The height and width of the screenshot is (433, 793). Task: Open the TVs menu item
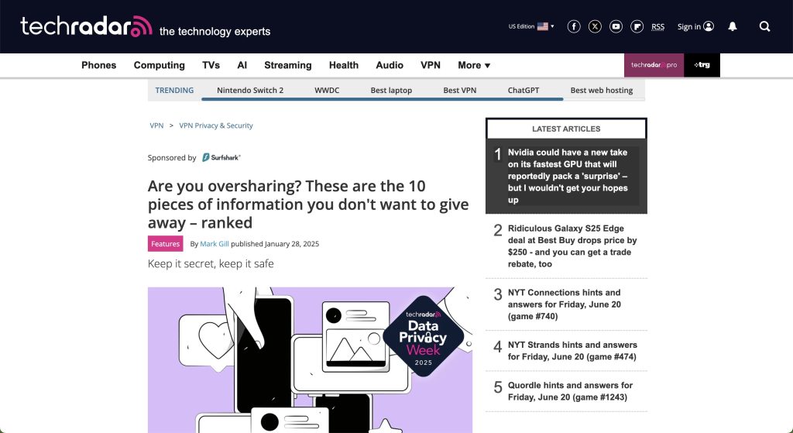pyautogui.click(x=211, y=65)
